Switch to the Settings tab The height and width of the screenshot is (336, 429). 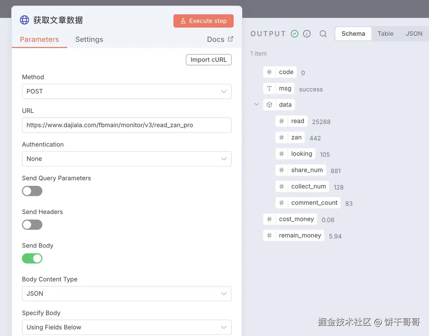pyautogui.click(x=89, y=39)
